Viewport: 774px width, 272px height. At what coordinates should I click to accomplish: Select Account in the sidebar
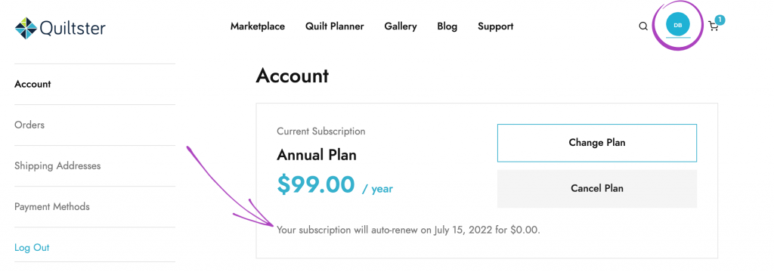click(33, 84)
